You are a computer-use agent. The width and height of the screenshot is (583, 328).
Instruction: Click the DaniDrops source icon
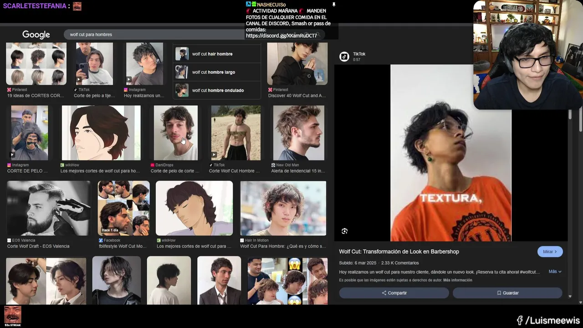coord(153,165)
